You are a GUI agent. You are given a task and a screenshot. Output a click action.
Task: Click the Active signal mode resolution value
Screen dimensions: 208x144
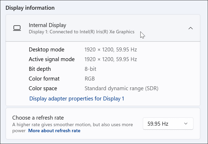[111, 59]
